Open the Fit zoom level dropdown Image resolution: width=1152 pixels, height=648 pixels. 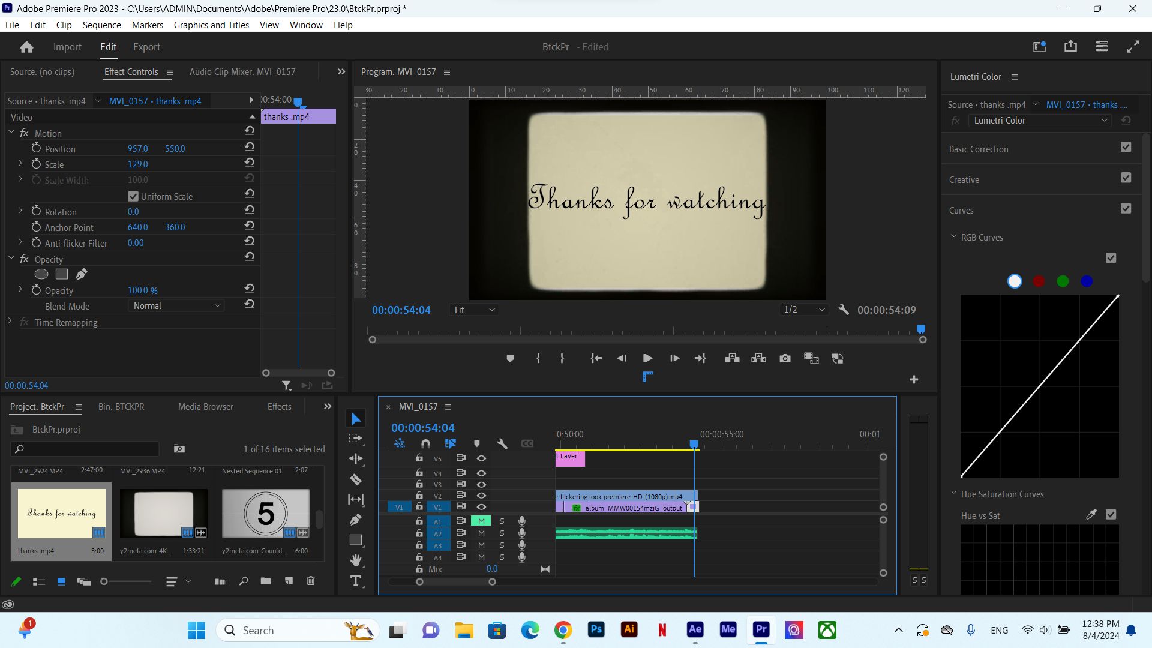click(474, 310)
